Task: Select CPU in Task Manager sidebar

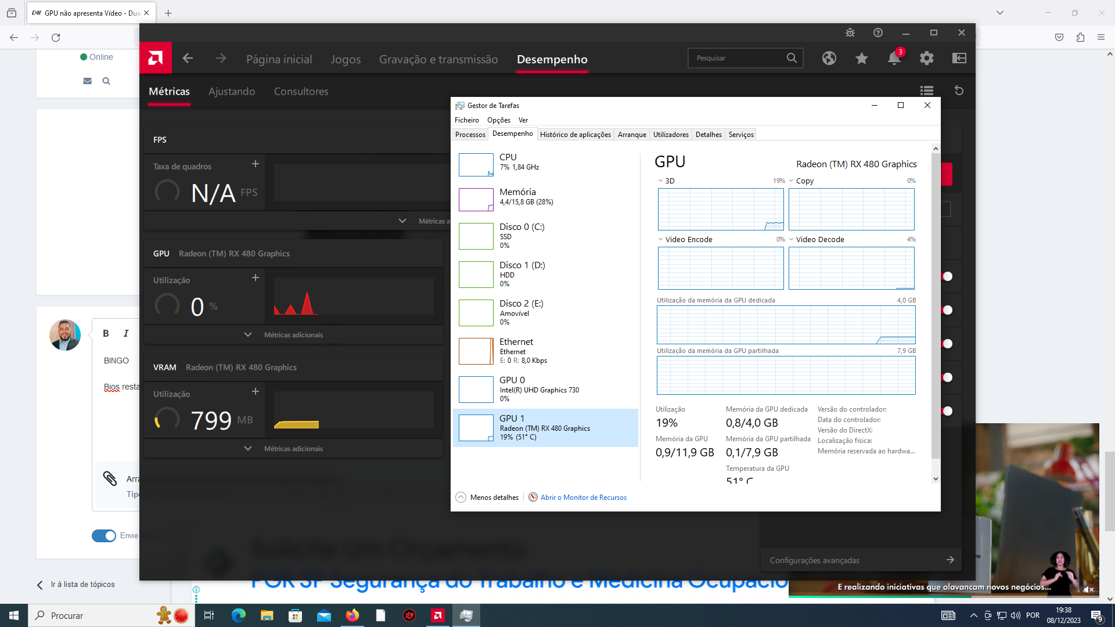Action: point(545,164)
